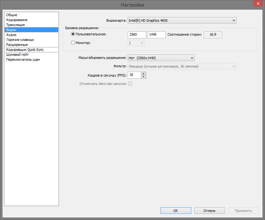Screen dimensions: 265x220
Task: Open the Аудио settings page
Action: tap(11, 34)
